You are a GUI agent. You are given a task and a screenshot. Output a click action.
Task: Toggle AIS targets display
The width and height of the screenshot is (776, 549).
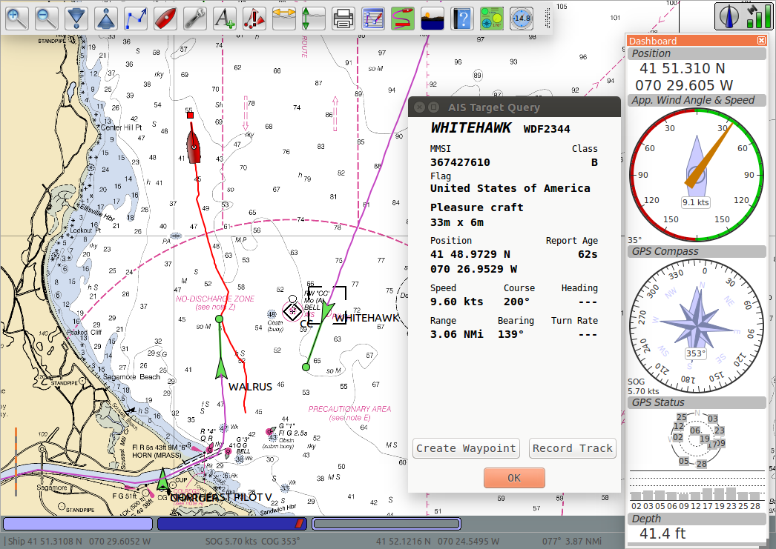coord(254,18)
